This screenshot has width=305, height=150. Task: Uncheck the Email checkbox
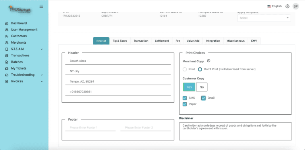pyautogui.click(x=203, y=98)
